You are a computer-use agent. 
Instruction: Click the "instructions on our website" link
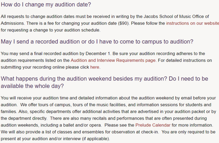pos(193,23)
